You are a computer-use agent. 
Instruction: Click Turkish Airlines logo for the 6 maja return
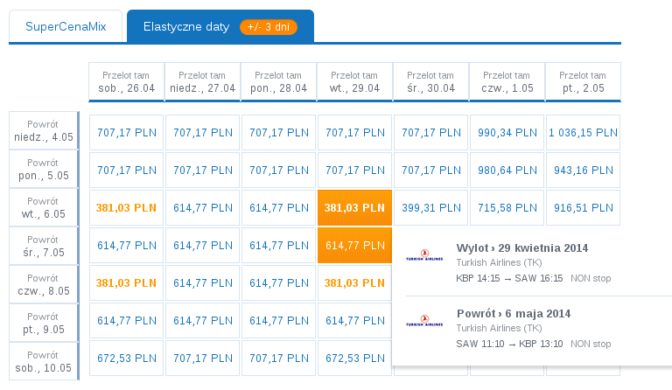pyautogui.click(x=424, y=321)
